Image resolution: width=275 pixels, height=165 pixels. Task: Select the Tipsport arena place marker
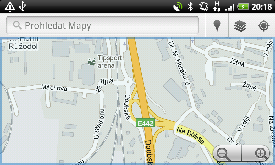tap(92, 62)
